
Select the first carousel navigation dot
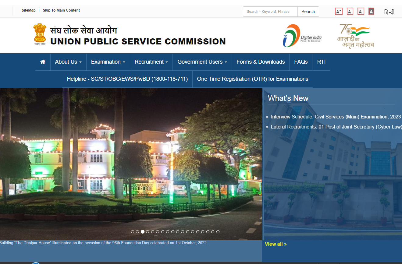[x=132, y=231]
